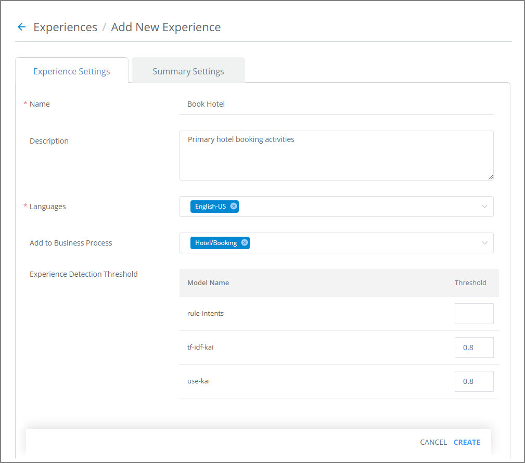
Task: Open the Experiences breadcrumb link
Action: 65,27
